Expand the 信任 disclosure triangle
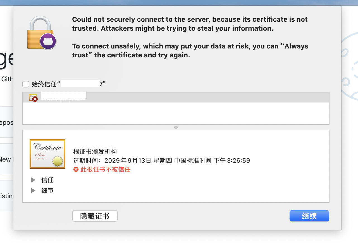This screenshot has height=244, width=358. click(33, 180)
